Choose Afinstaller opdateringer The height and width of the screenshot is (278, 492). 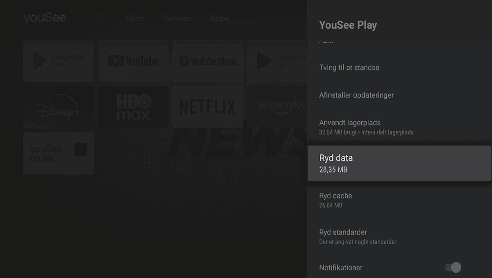coord(356,95)
